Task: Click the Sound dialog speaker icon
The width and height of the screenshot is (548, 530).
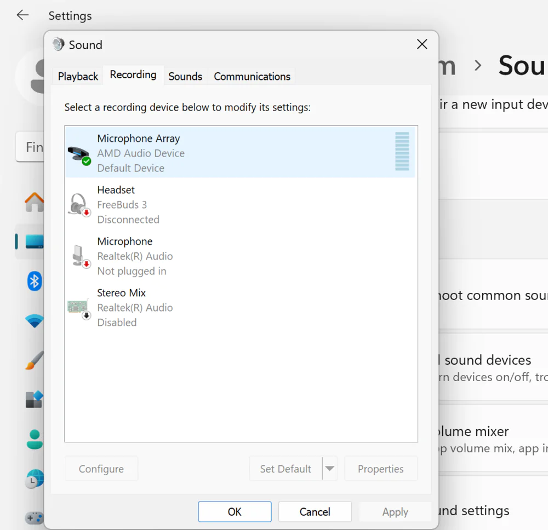Action: [x=59, y=44]
